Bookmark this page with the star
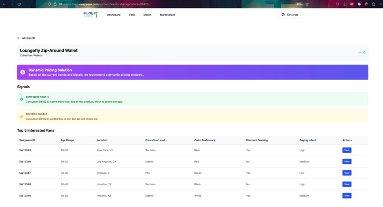 click(x=307, y=4)
